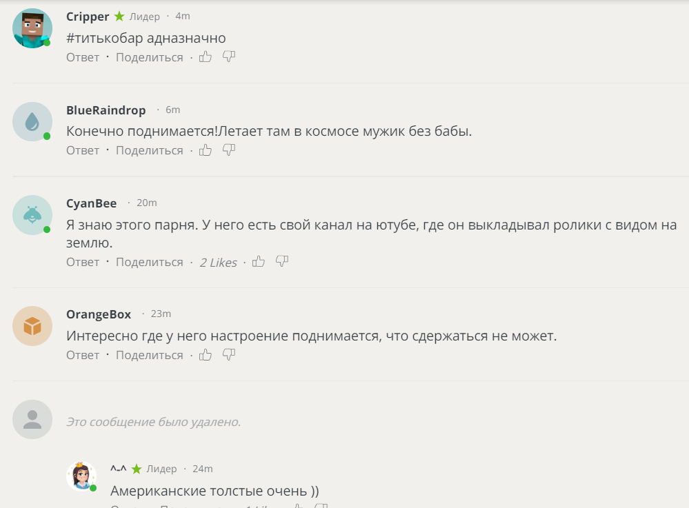Click Ответ under Cripper's comment
Viewport: 689px width, 508px height.
pyautogui.click(x=83, y=57)
